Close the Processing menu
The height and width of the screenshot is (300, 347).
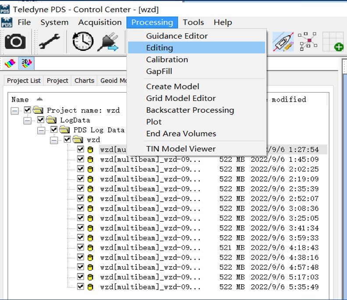pos(152,22)
